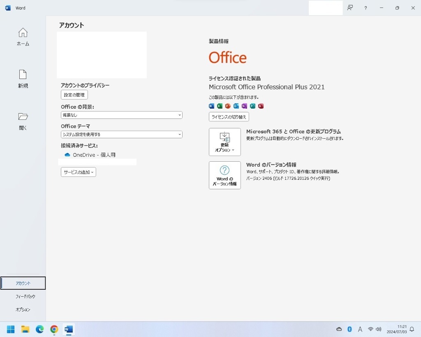Open Help with the question mark icon
This screenshot has height=337, width=421.
[365, 8]
